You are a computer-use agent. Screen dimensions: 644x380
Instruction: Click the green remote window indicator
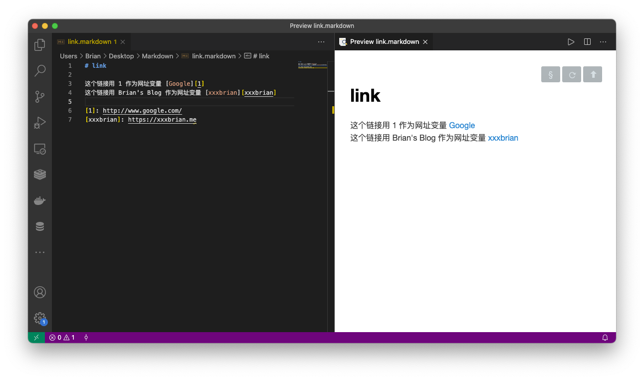36,338
